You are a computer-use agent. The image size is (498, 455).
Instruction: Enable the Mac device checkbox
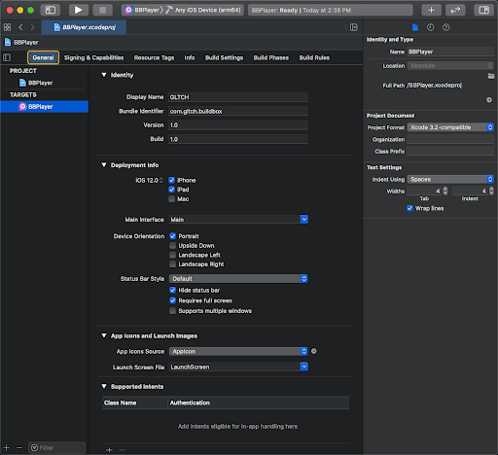point(172,199)
